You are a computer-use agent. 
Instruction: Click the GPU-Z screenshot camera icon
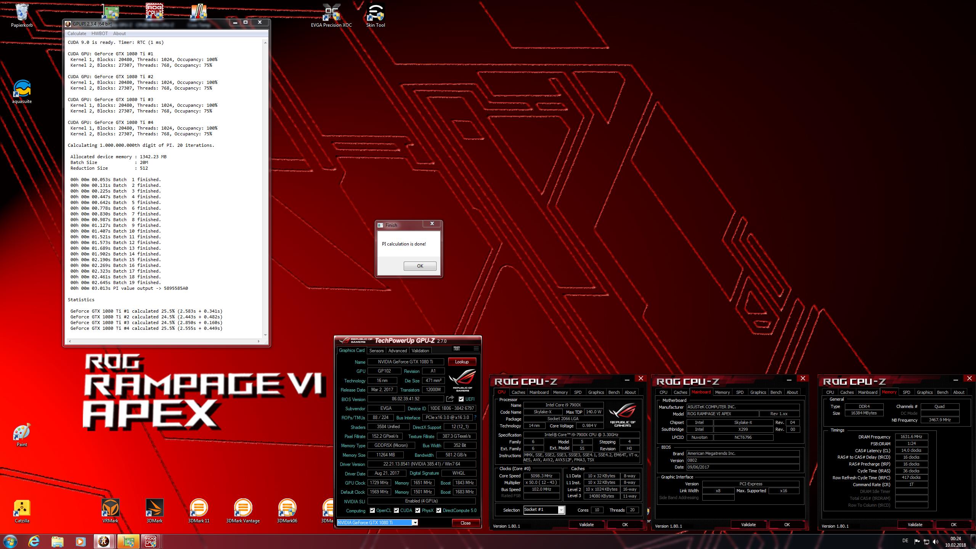(x=457, y=348)
